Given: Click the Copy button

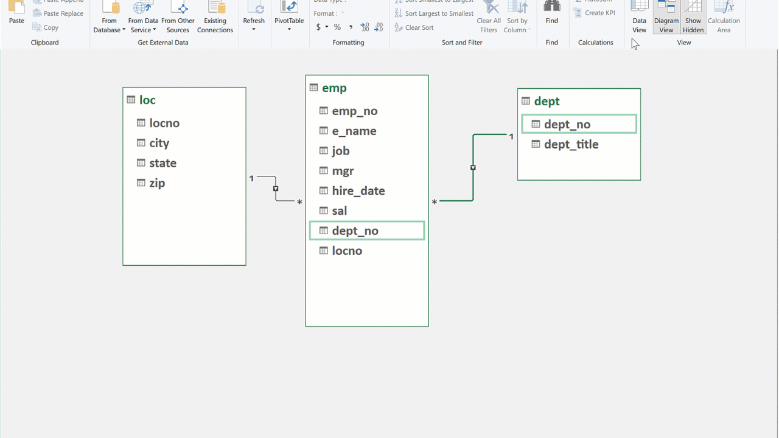Looking at the screenshot, I should tap(46, 27).
